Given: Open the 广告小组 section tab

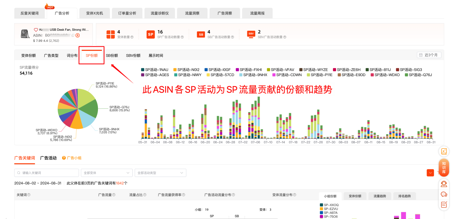Looking at the screenshot, I should coord(74,158).
